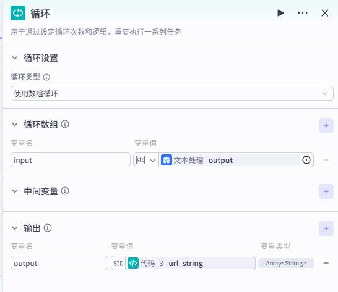The width and height of the screenshot is (338, 292).
Task: Collapse the 循环数组 section
Action: [x=15, y=124]
